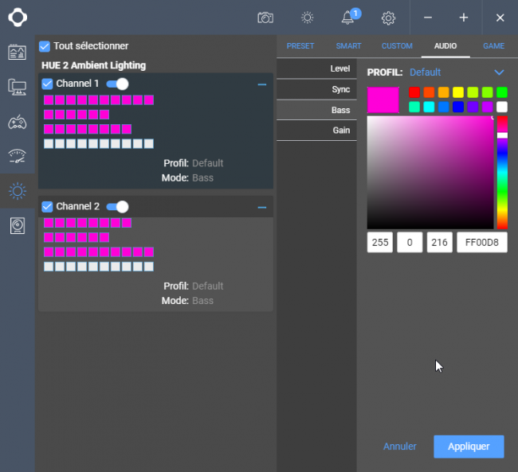
Task: Click Channel 2 Profil value Default
Action: pos(208,286)
